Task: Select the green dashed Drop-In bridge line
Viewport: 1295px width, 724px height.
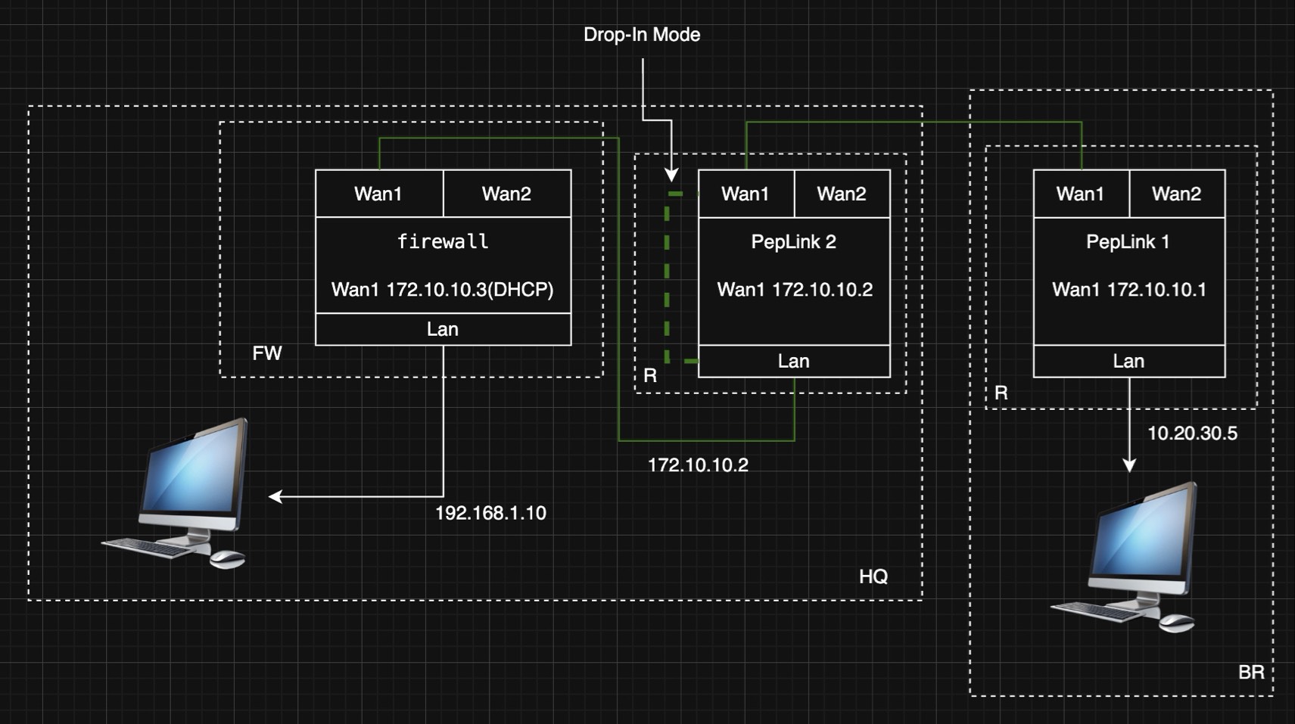Action: pos(667,280)
